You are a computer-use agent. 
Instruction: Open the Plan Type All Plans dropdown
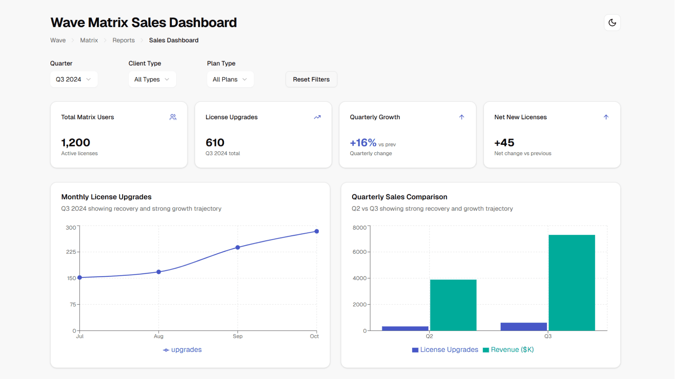click(x=230, y=79)
